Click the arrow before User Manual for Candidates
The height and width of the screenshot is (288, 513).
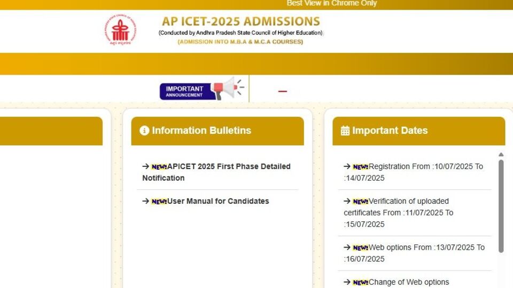[x=145, y=201]
